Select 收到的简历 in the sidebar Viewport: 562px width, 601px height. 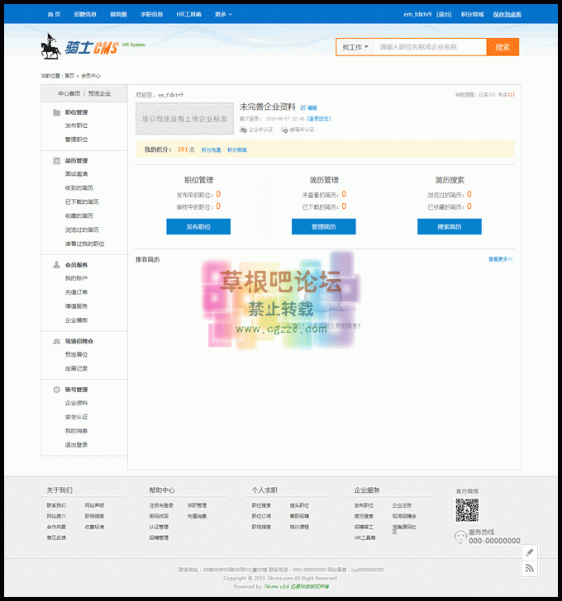[79, 188]
